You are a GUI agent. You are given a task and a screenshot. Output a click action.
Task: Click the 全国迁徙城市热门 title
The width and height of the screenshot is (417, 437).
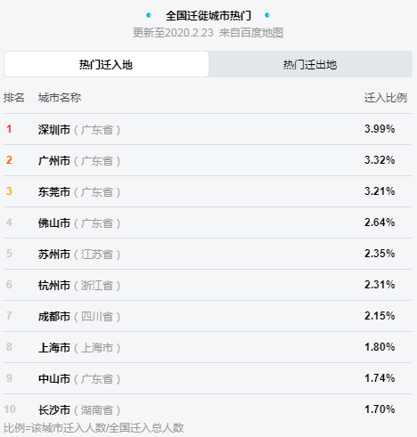[x=208, y=15]
